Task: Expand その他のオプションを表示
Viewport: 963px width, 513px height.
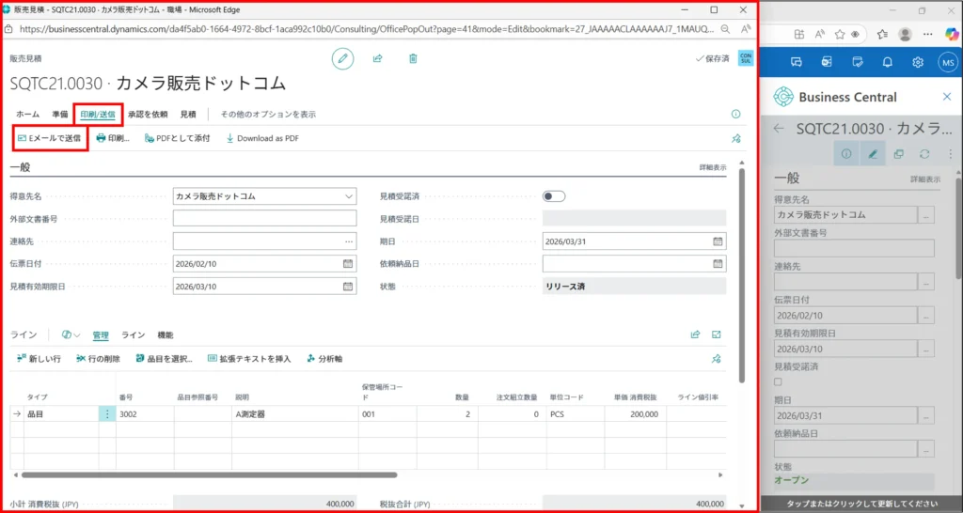Action: point(268,115)
